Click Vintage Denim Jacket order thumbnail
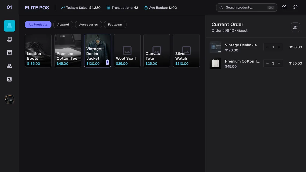Screen dimensions: 306x172 tap(215, 47)
